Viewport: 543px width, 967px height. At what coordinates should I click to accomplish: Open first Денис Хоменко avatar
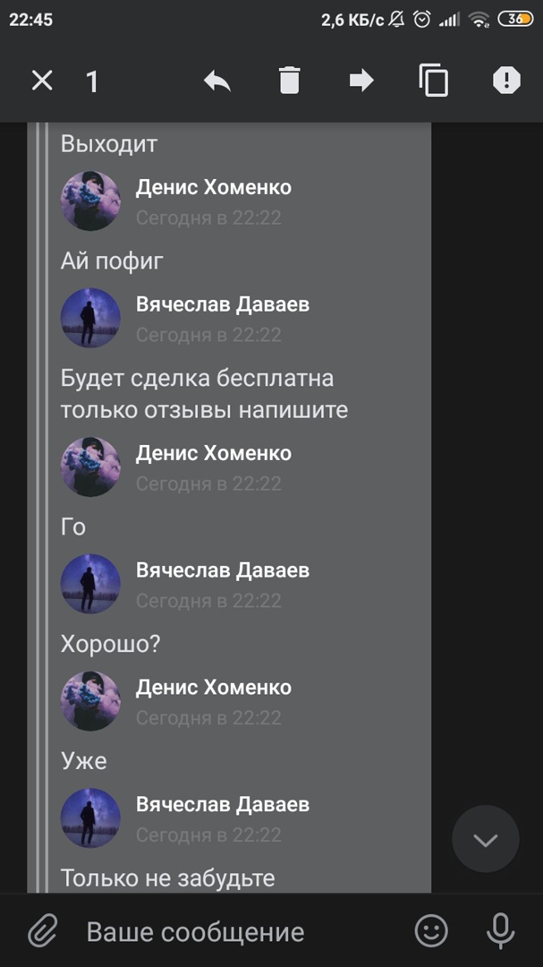click(90, 201)
